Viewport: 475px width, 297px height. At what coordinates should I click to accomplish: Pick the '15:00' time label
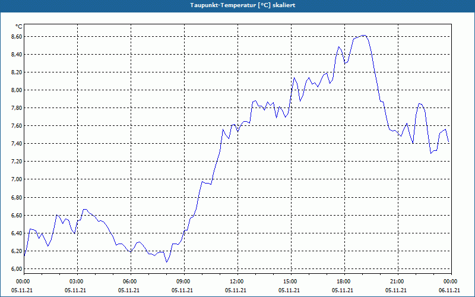pos(290,282)
